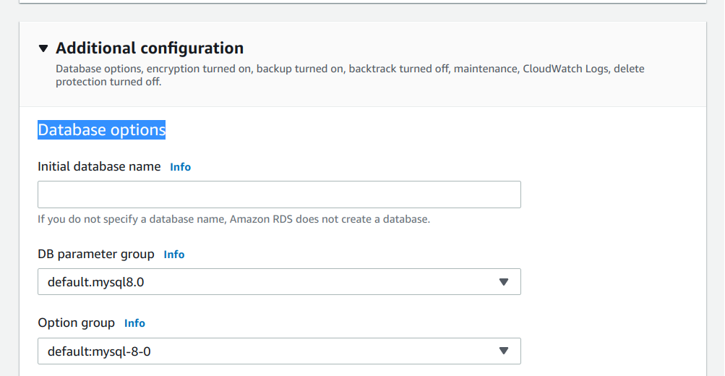This screenshot has height=376, width=725.
Task: Open Info link beside DB parameter group
Action: [173, 255]
